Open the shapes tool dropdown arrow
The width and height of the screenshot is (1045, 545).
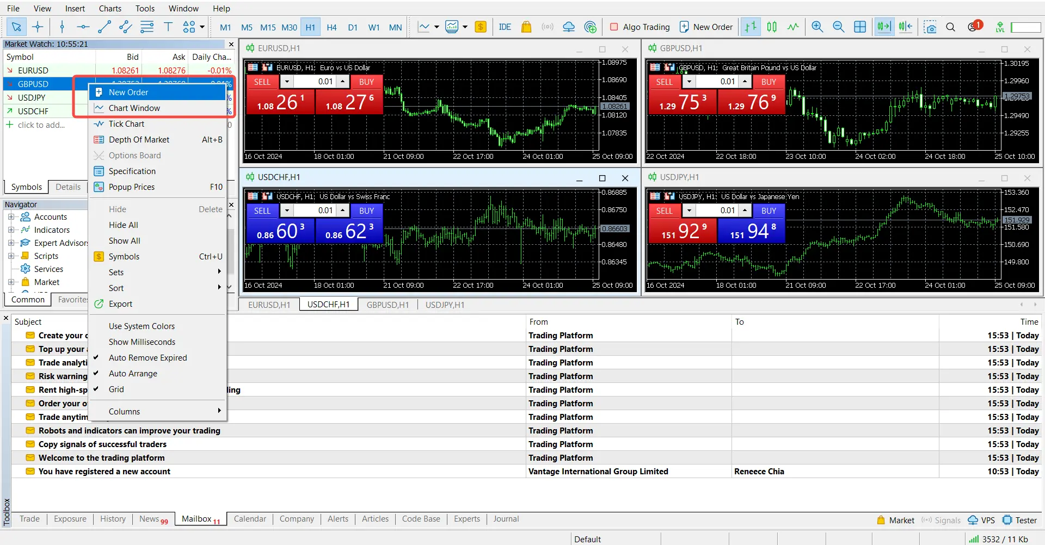[202, 27]
